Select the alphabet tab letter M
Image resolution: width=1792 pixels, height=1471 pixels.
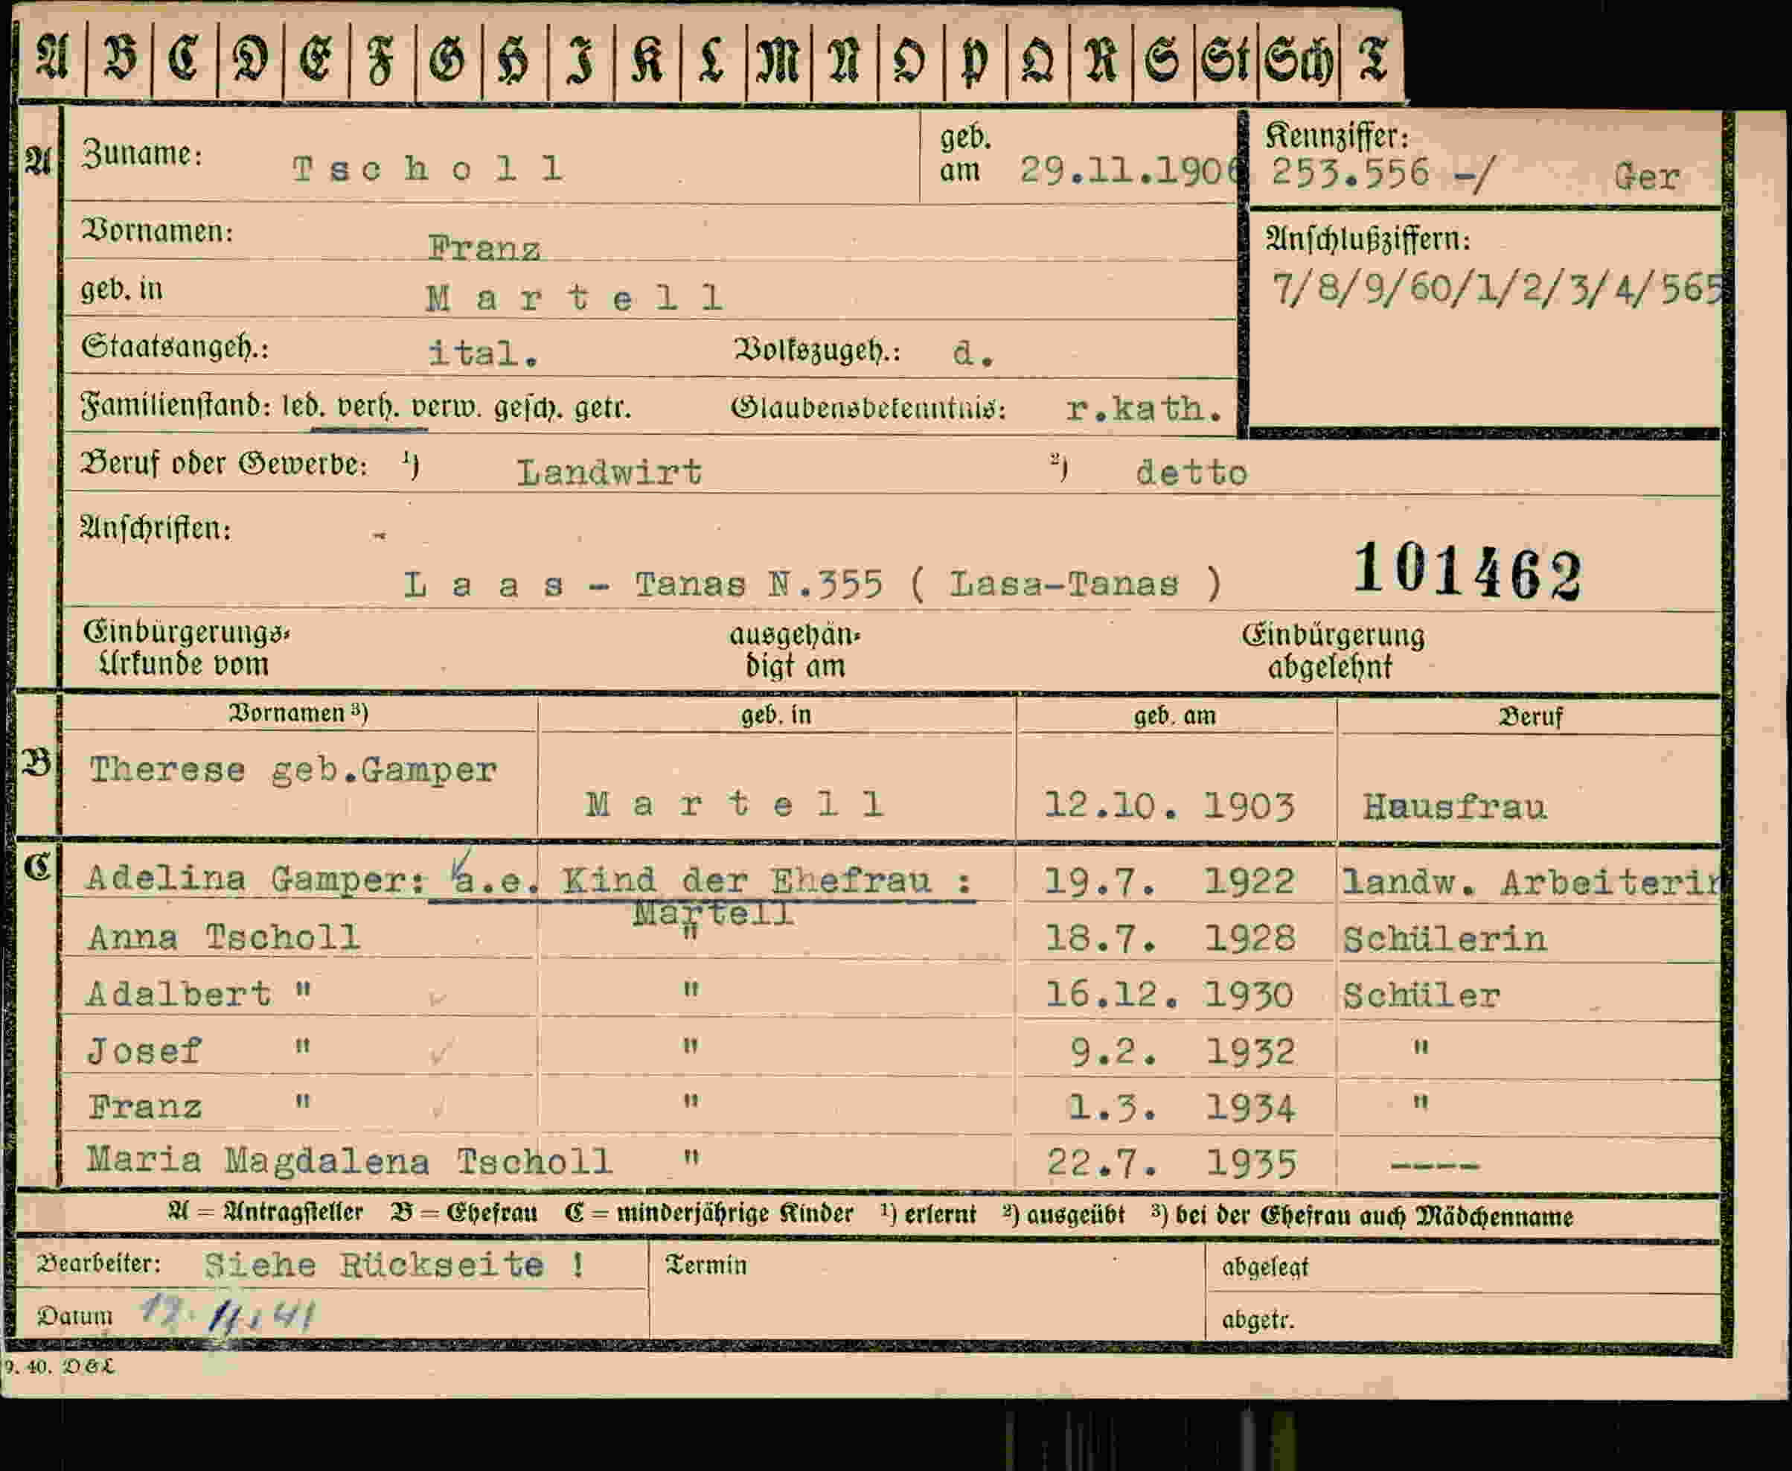point(778,62)
